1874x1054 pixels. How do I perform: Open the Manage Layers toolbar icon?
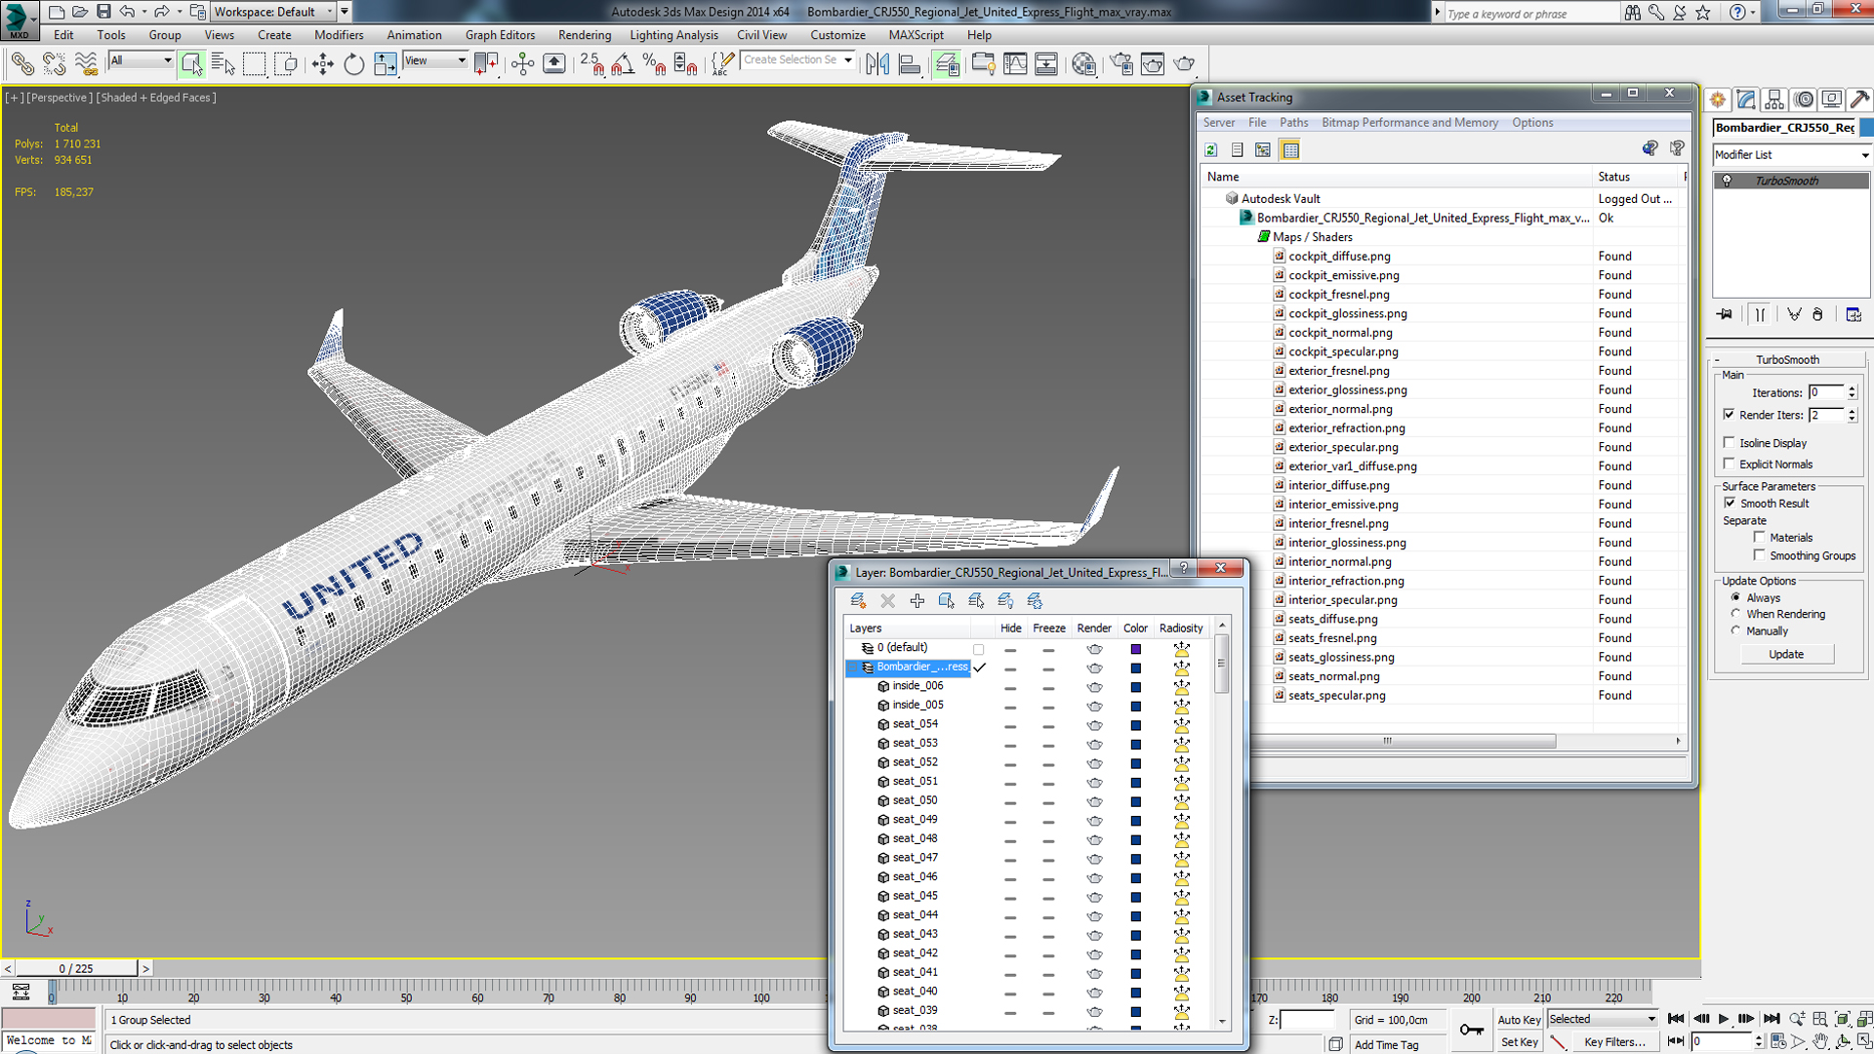pyautogui.click(x=946, y=64)
